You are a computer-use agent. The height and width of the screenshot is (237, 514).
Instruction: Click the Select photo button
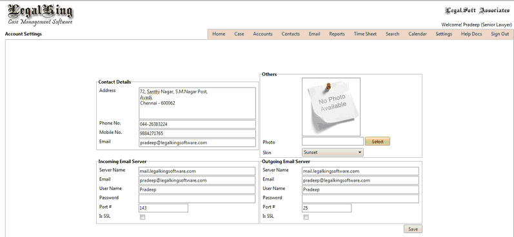pyautogui.click(x=377, y=142)
